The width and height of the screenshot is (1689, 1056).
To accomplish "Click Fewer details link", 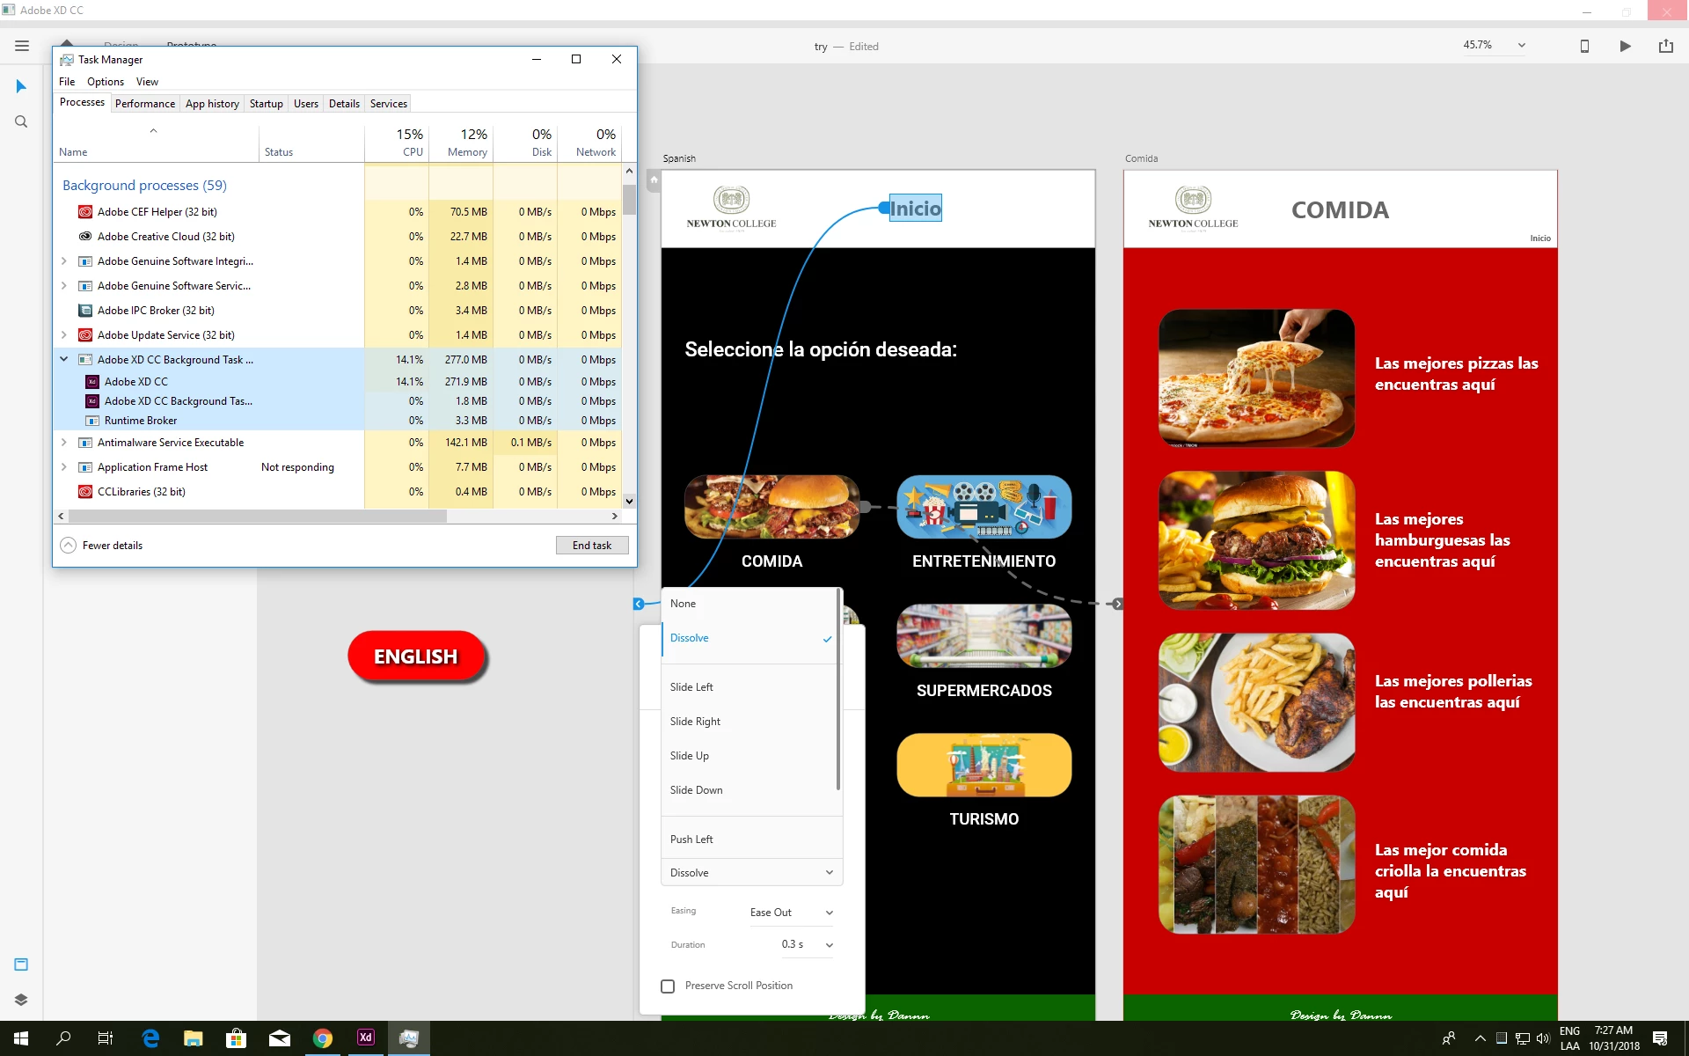I will coord(112,546).
